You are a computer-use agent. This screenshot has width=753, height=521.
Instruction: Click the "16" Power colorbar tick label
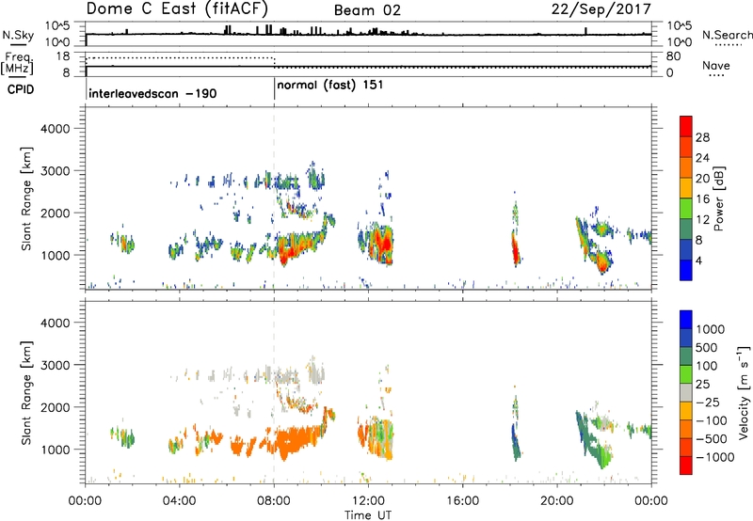702,198
